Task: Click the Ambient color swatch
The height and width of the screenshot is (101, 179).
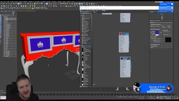Action: tap(157, 32)
